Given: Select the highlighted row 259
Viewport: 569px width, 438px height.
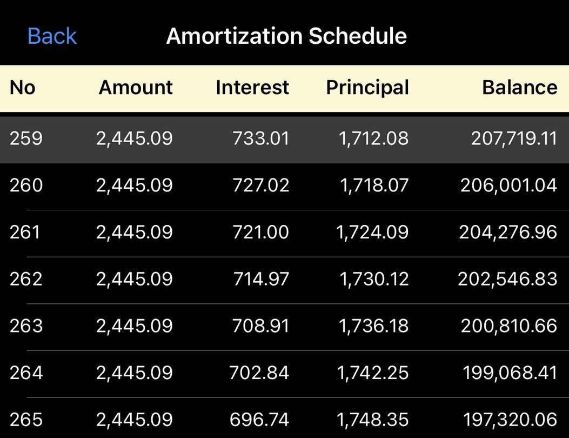Looking at the screenshot, I should click(284, 138).
